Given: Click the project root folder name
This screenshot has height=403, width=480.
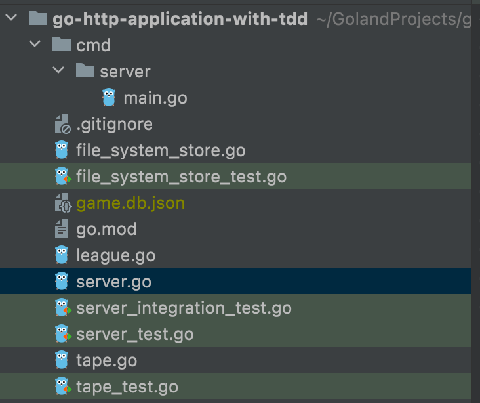Looking at the screenshot, I should click(180, 19).
